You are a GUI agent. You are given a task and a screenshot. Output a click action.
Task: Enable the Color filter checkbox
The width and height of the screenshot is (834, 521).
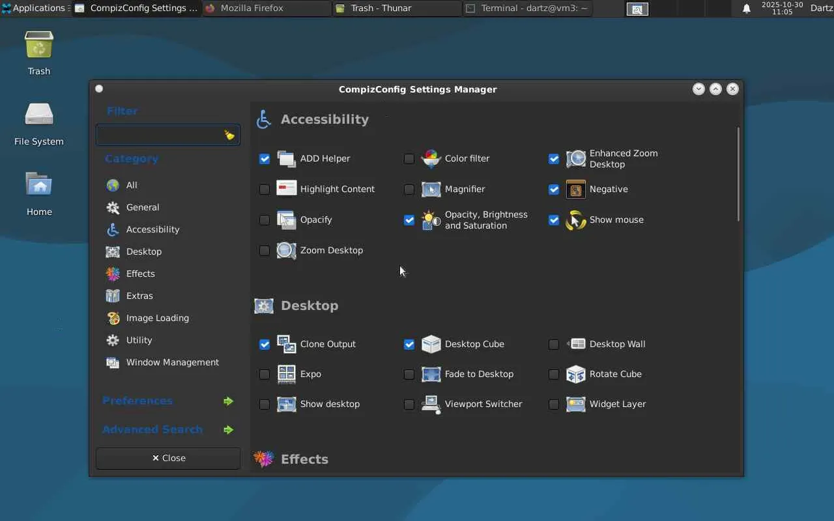(x=409, y=158)
